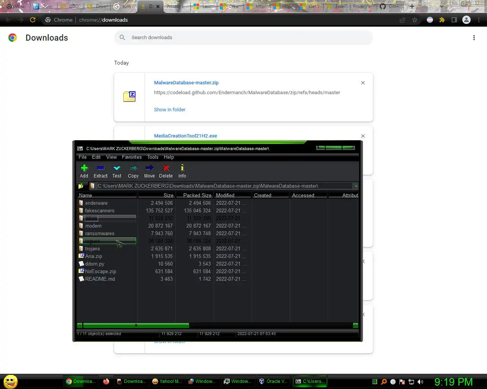Screen dimensions: 487x389
Task: Click packed size value 2 635 808
Action: click(x=200, y=248)
